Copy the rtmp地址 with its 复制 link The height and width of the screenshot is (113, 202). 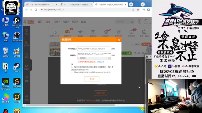(x=113, y=49)
